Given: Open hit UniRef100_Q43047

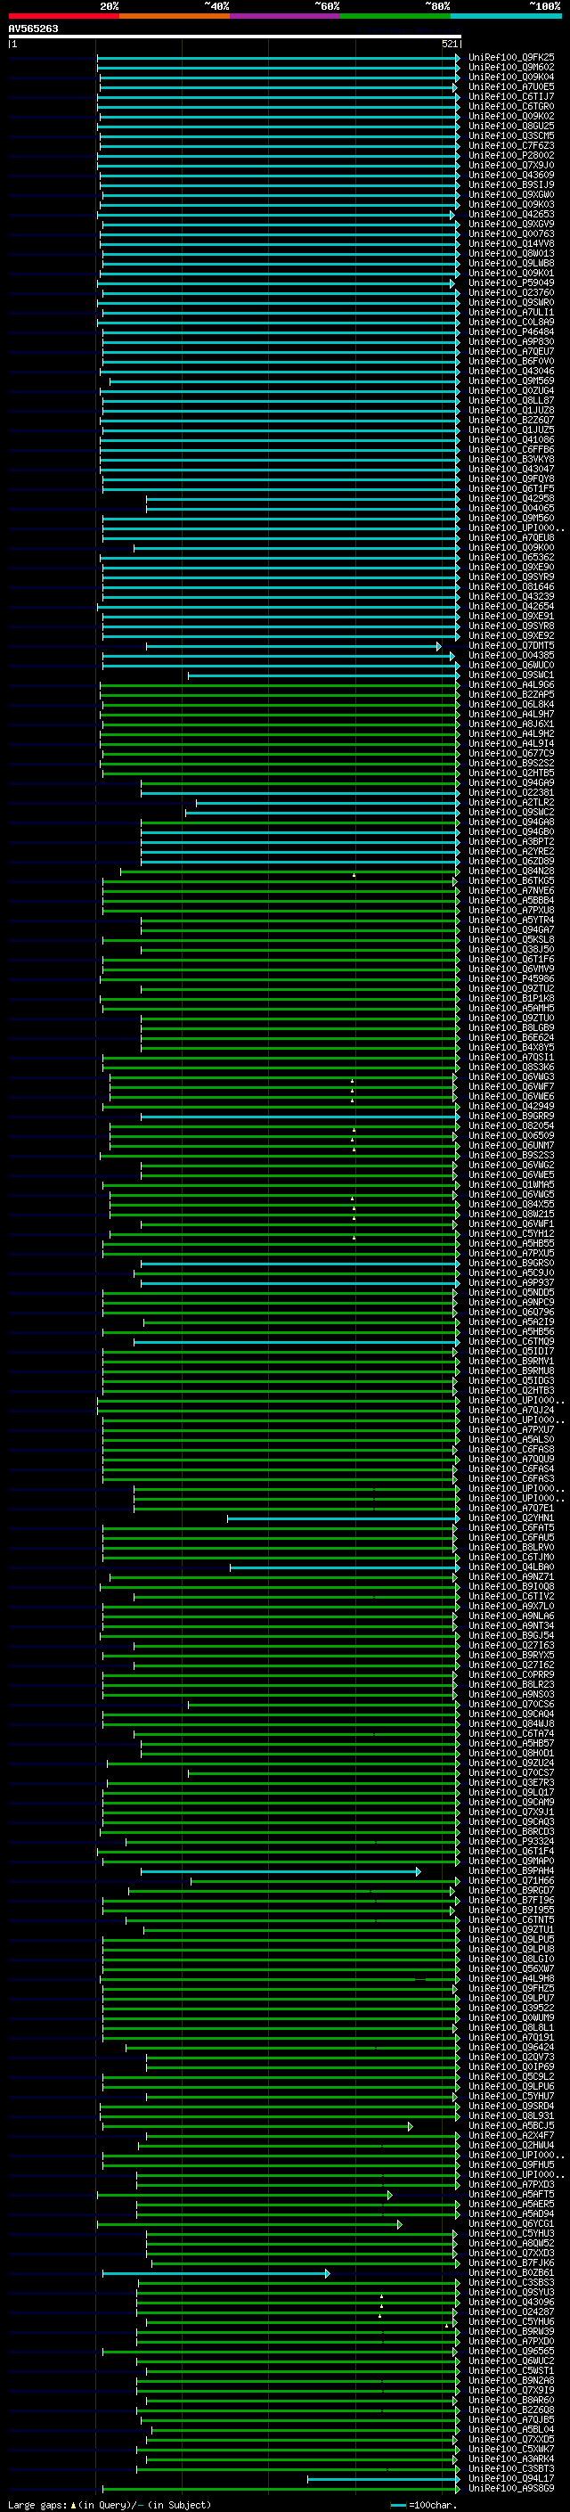Looking at the screenshot, I should (511, 469).
